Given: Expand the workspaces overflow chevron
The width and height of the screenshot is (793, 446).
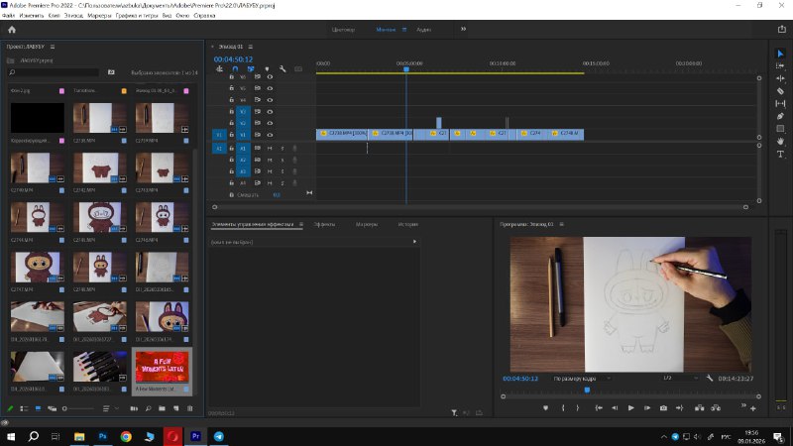Looking at the screenshot, I should 463,30.
